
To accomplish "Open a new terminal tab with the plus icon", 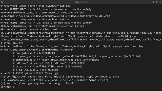I will tap(153, 2).
